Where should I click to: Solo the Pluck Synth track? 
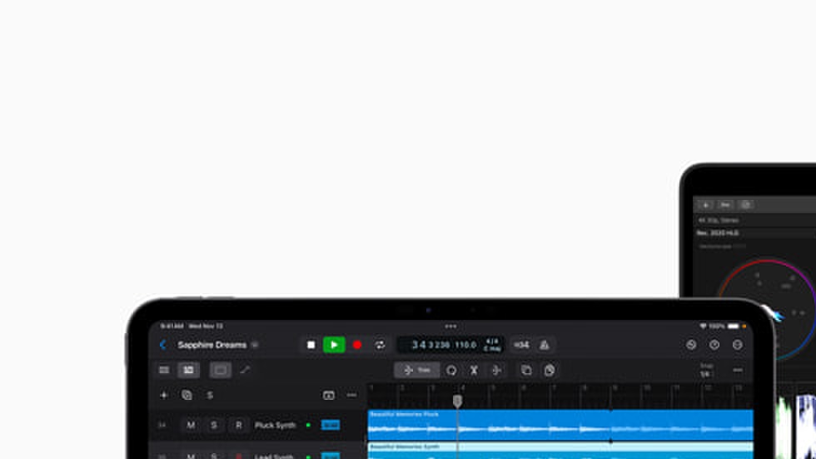click(214, 425)
